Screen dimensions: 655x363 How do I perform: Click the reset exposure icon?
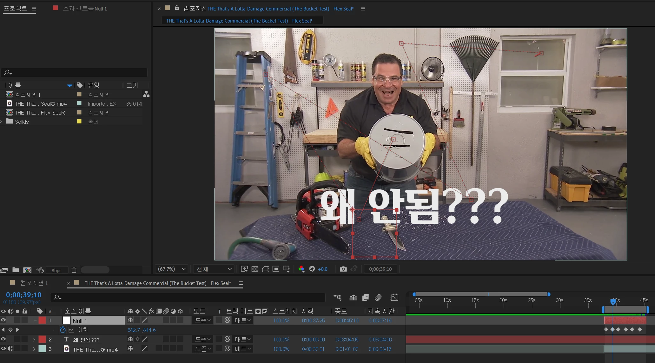coord(312,269)
